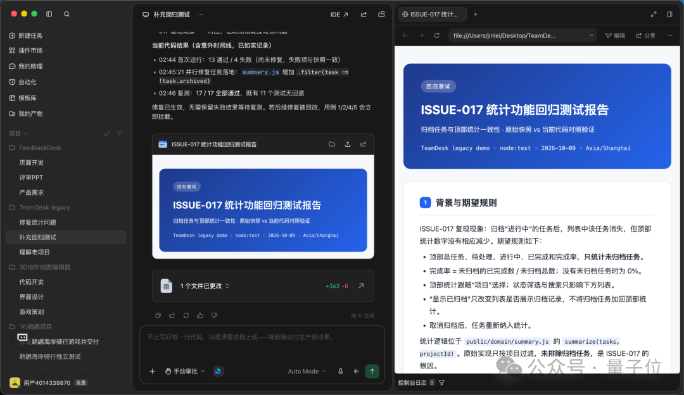Give the response a thumbs up

pyautogui.click(x=200, y=315)
